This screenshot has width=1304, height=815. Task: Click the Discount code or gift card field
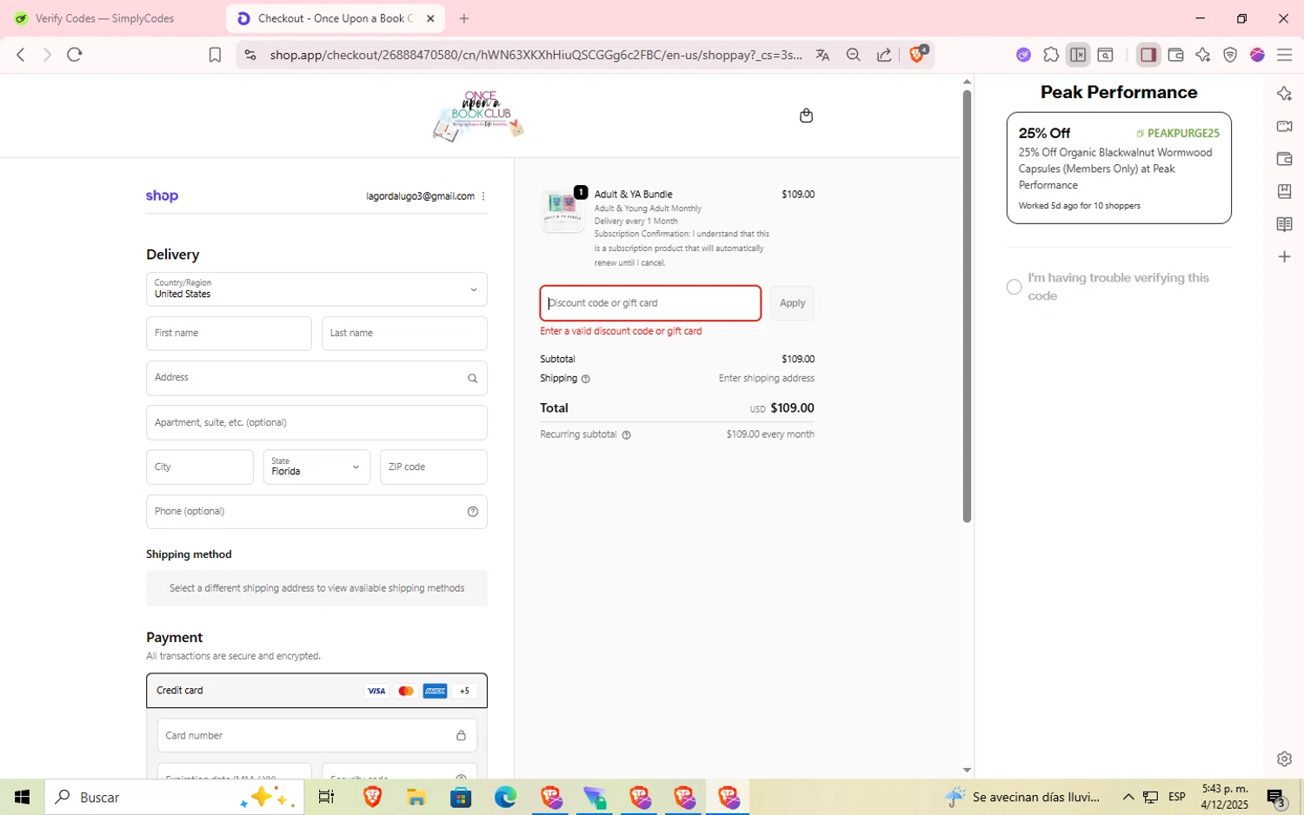point(650,303)
